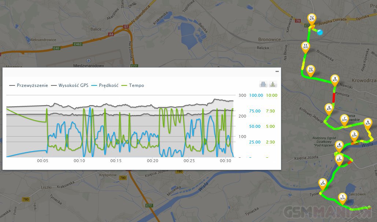Click the 8 km route marker
The width and height of the screenshot is (377, 222).
329,108
